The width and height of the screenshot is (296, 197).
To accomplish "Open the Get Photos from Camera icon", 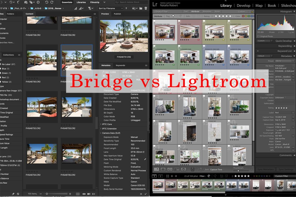I will tap(26, 2).
